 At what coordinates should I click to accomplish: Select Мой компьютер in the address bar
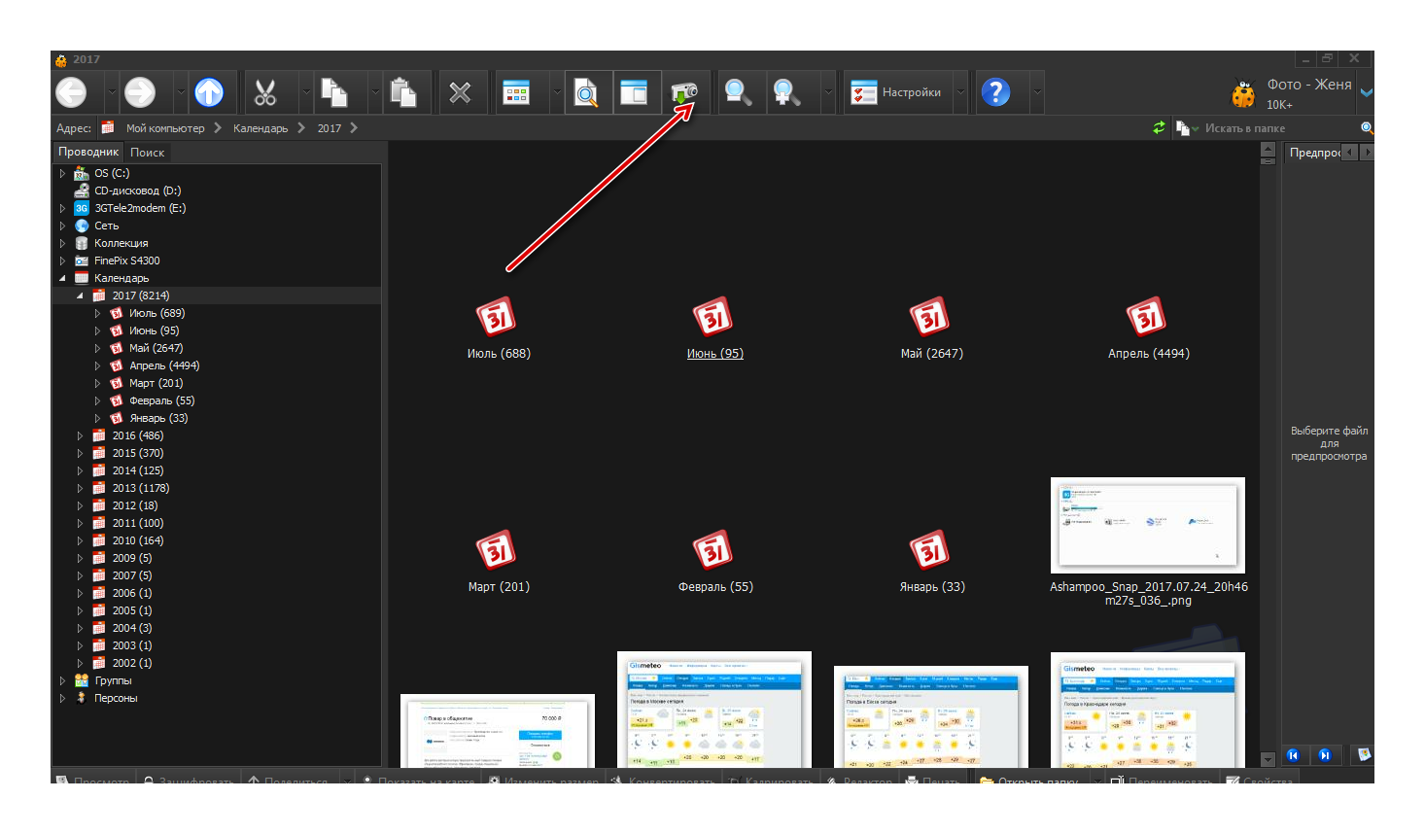pos(165,128)
